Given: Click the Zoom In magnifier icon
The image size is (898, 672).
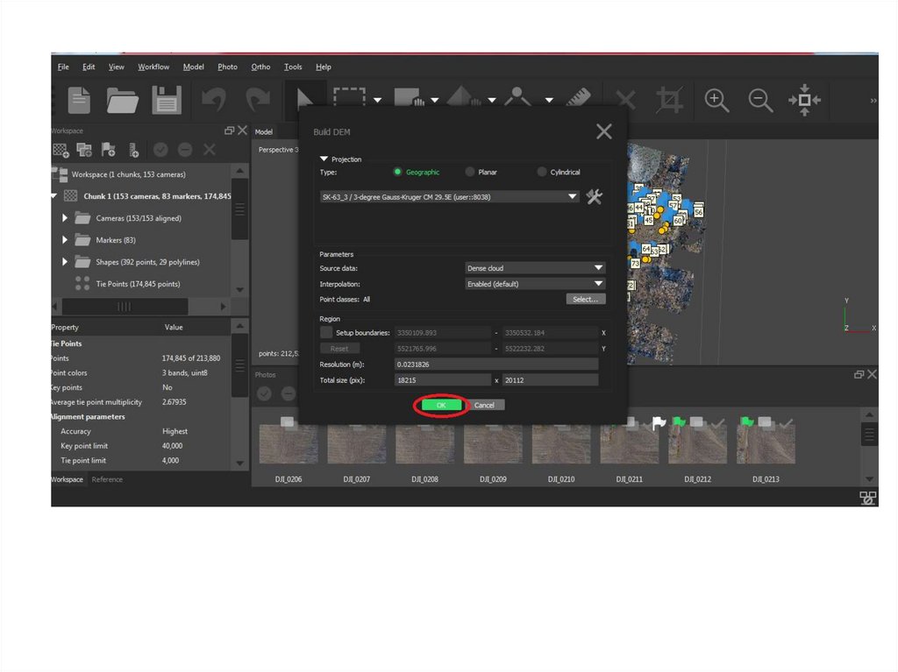Looking at the screenshot, I should click(717, 100).
